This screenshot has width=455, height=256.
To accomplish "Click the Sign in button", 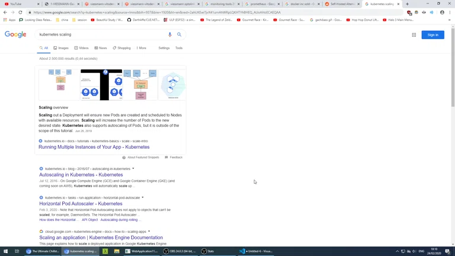I will [x=432, y=35].
